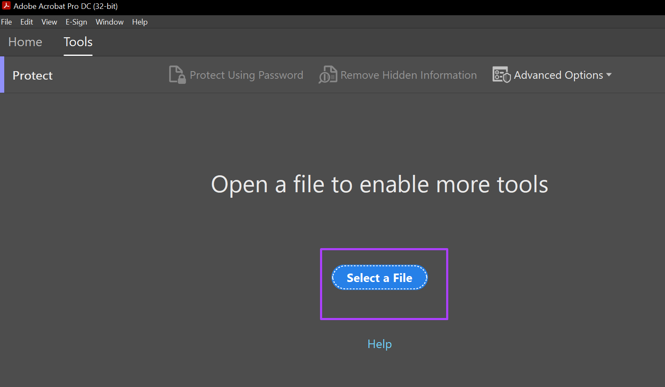Open the Edit menu

tap(27, 22)
